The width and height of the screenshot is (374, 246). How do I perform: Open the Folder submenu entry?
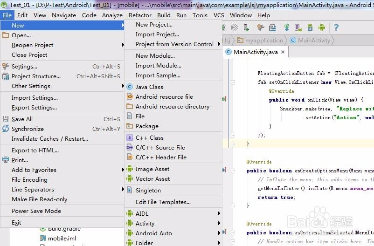(173, 243)
